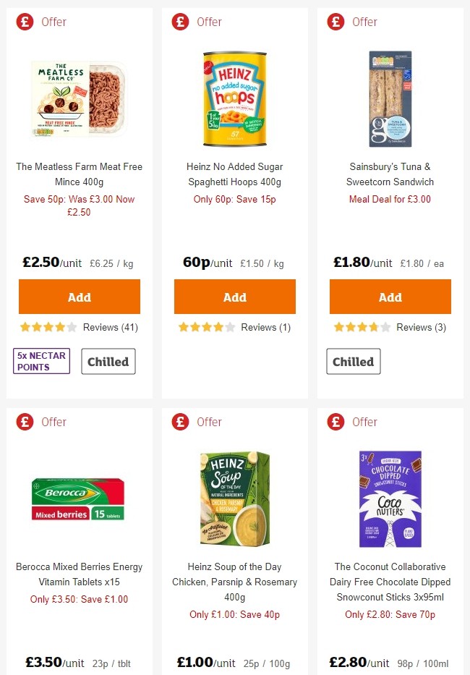Click the Chilled tag under the sandwich
Image resolution: width=470 pixels, height=675 pixels.
pos(354,361)
